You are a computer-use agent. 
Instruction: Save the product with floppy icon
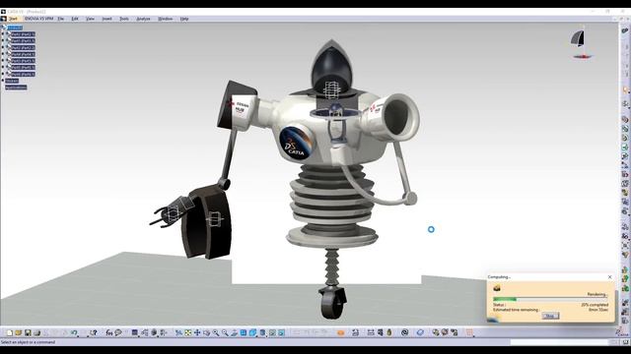coord(28,332)
